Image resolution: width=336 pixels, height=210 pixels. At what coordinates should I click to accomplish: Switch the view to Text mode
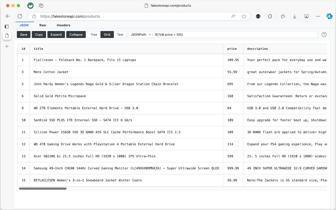(x=120, y=34)
